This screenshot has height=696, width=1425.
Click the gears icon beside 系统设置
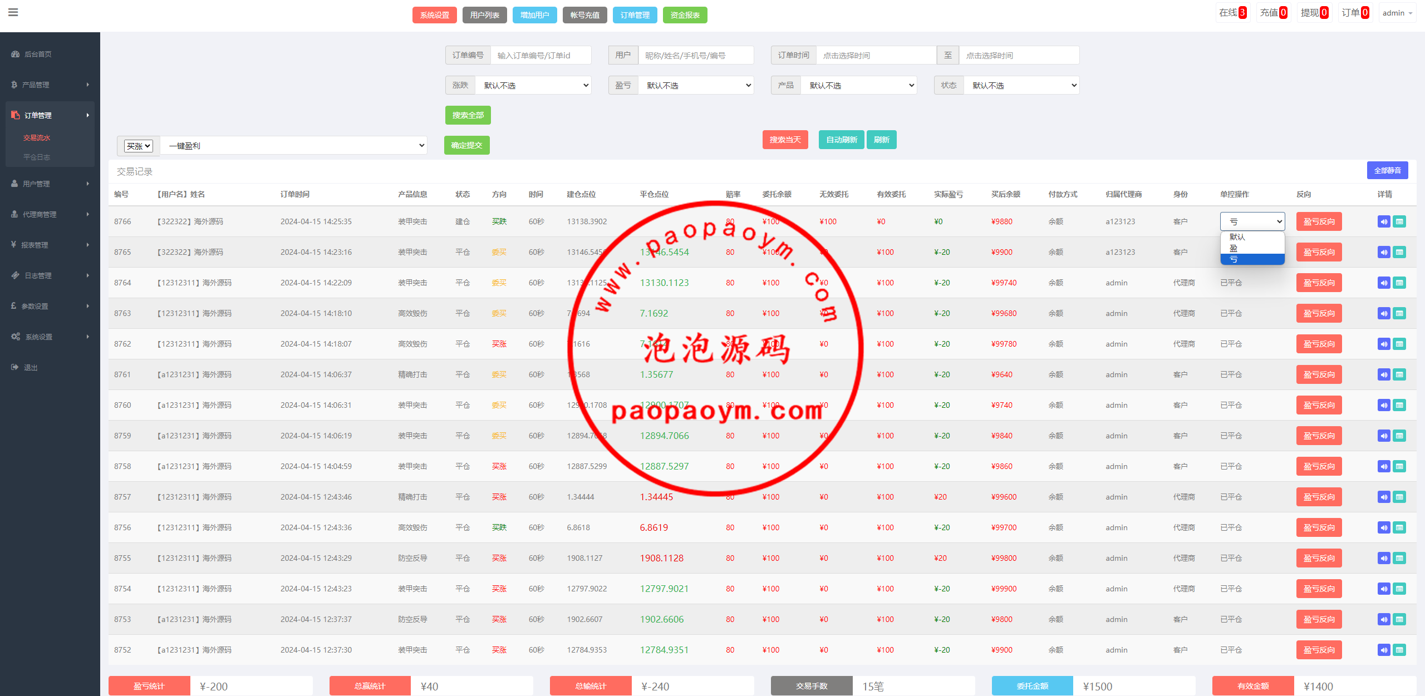[16, 337]
